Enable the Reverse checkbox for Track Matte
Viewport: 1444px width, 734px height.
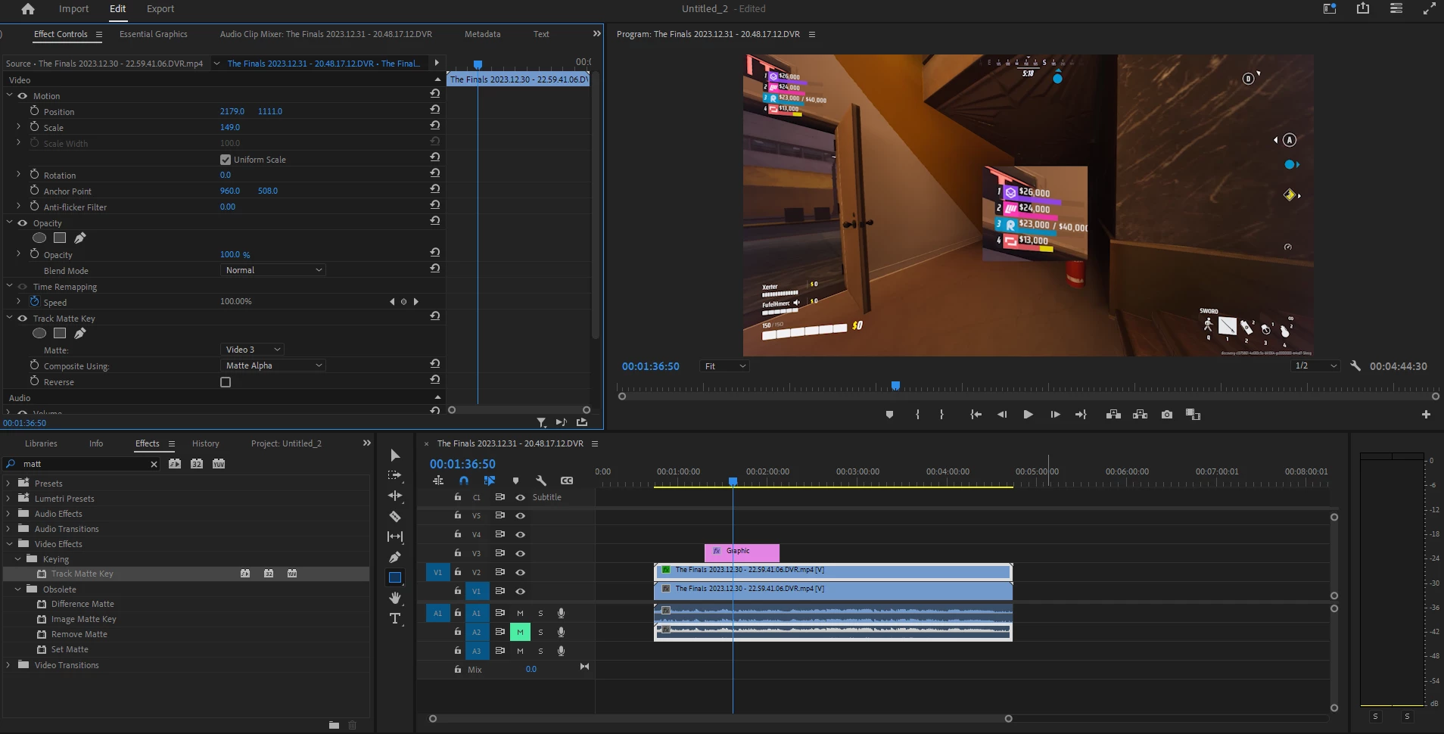(x=226, y=382)
